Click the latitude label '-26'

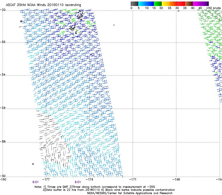click(3, 108)
